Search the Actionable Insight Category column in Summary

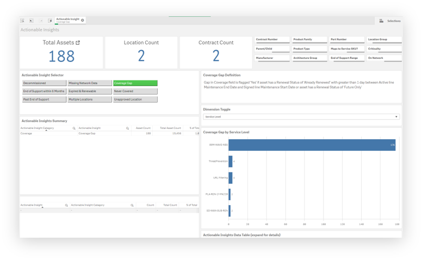(74, 128)
